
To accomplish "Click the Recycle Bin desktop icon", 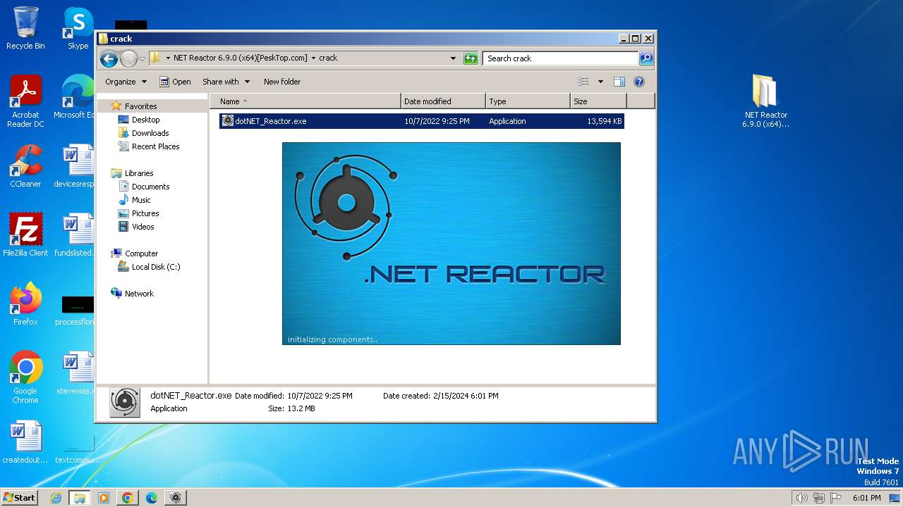I will pos(25,28).
